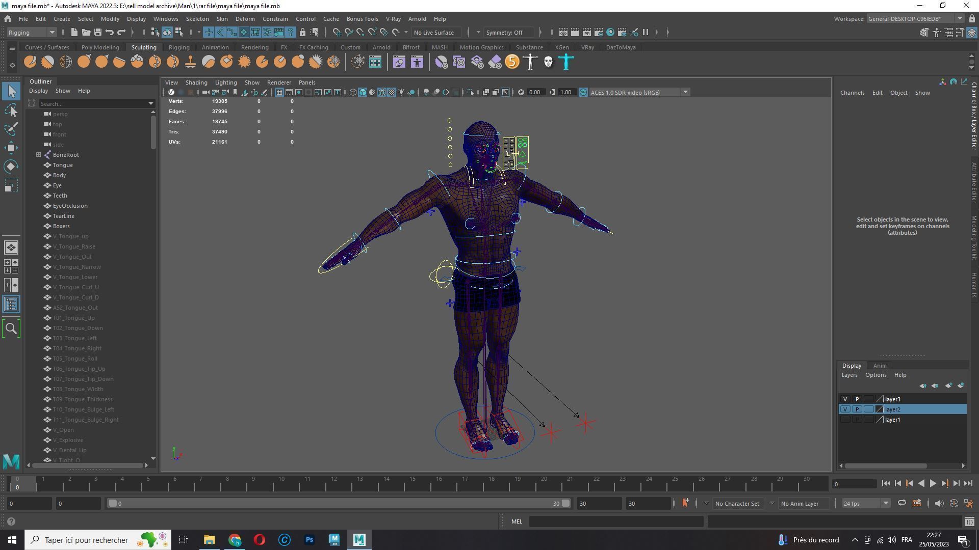Screen dimensions: 979x550
Task: Click the Playback sound speaker icon
Action: pos(939,503)
